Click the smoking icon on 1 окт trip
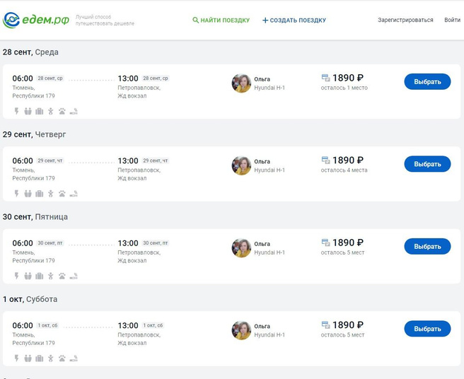Viewport: 464px width, 379px height. click(74, 358)
